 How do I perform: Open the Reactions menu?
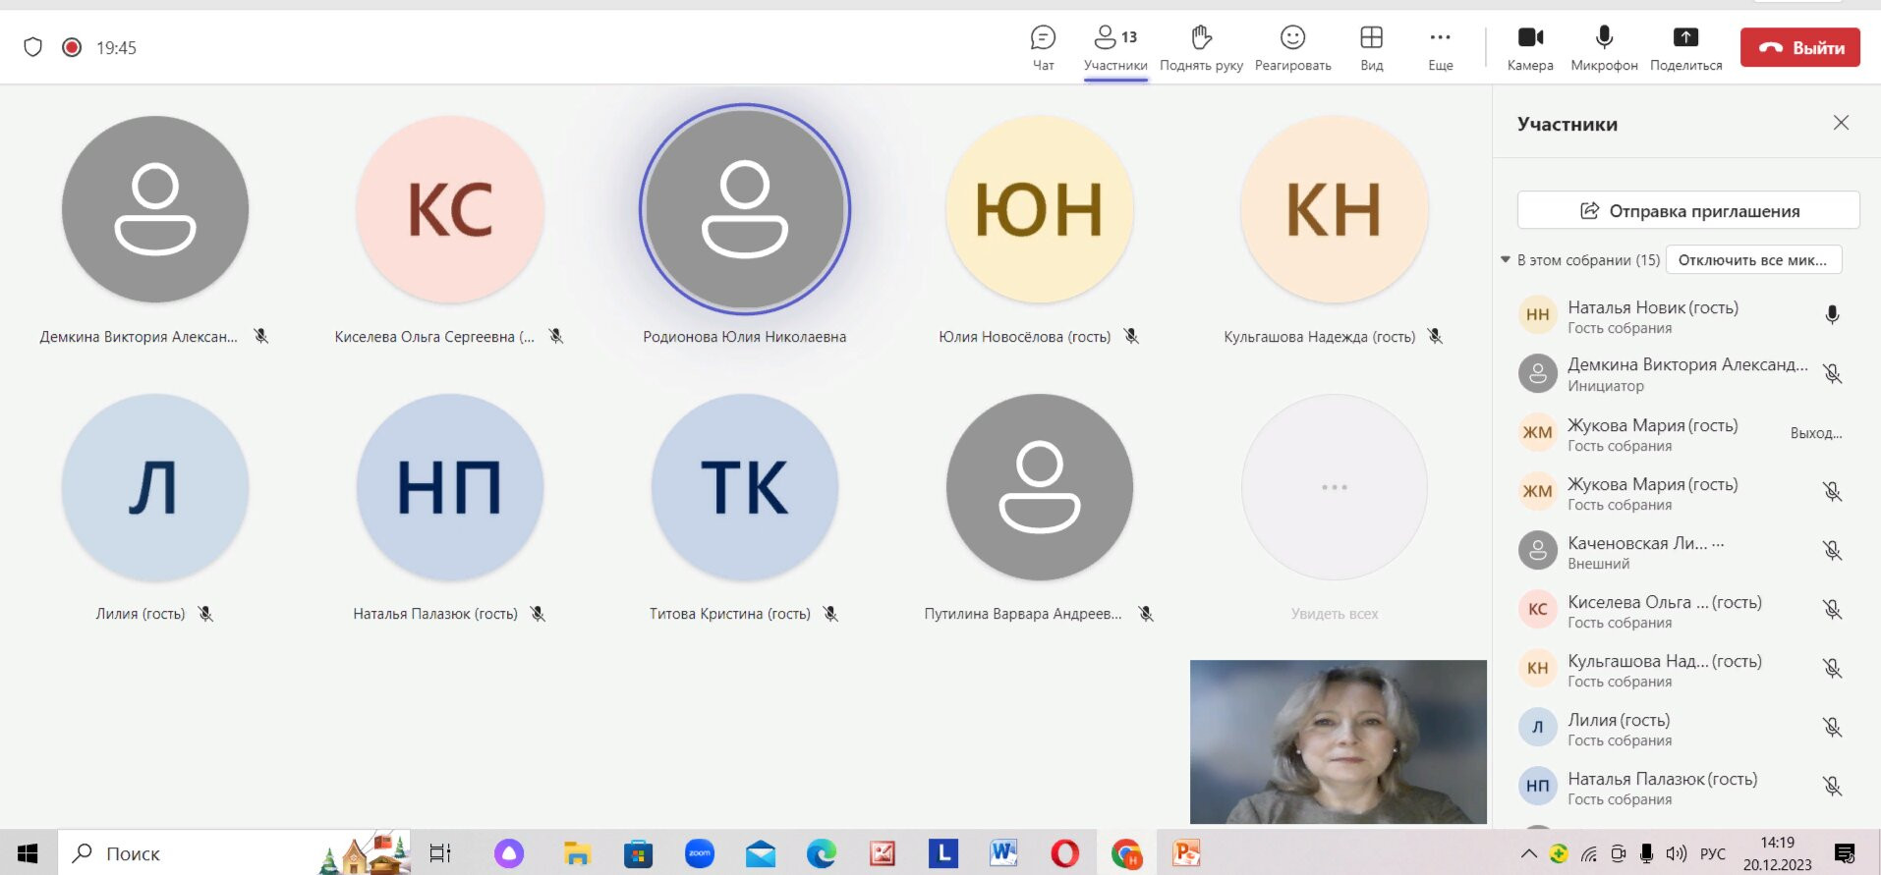[x=1292, y=48]
